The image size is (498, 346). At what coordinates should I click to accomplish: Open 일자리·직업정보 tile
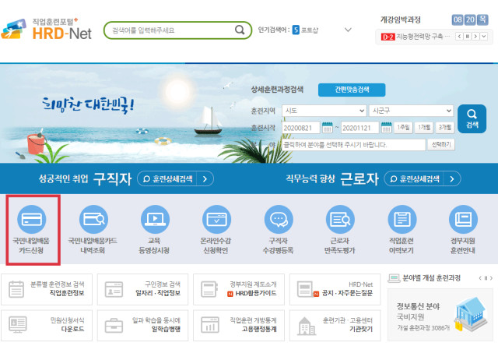click(142, 289)
